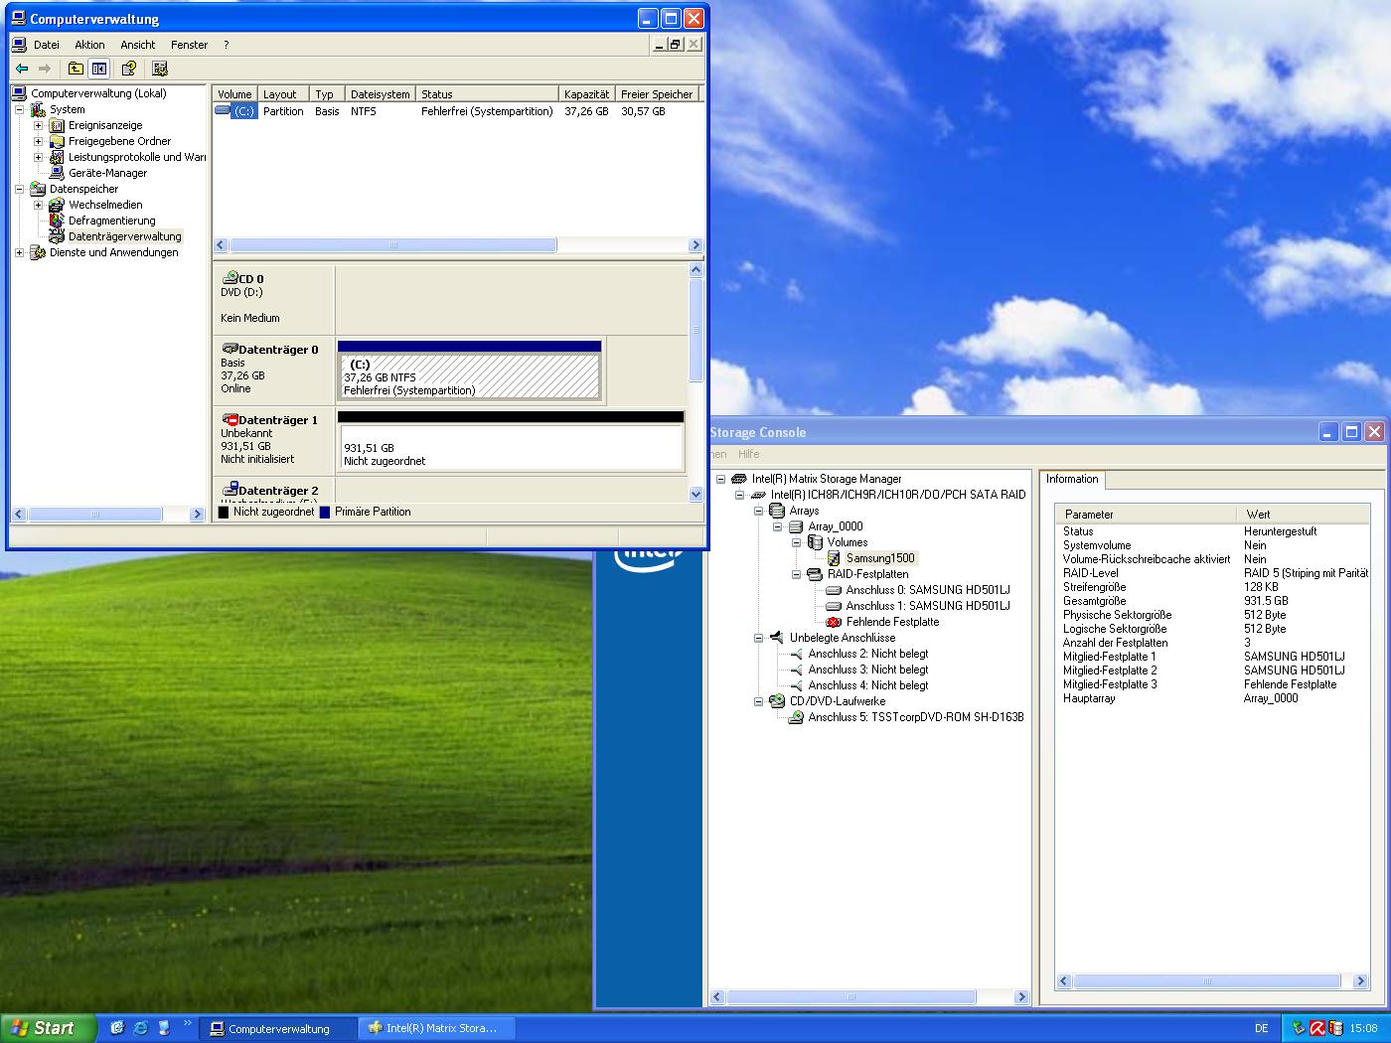The height and width of the screenshot is (1043, 1391).
Task: Open the ? help menu in Computerverwaltung
Action: (x=226, y=45)
